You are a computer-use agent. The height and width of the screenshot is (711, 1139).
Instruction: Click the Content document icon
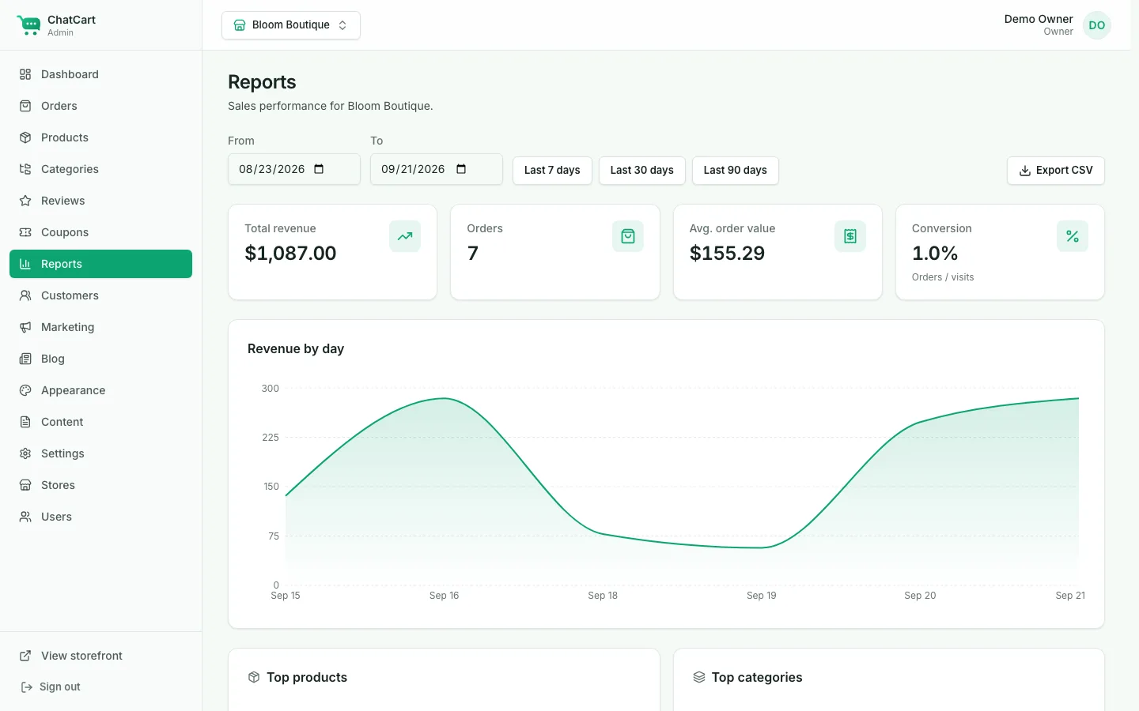pos(25,422)
